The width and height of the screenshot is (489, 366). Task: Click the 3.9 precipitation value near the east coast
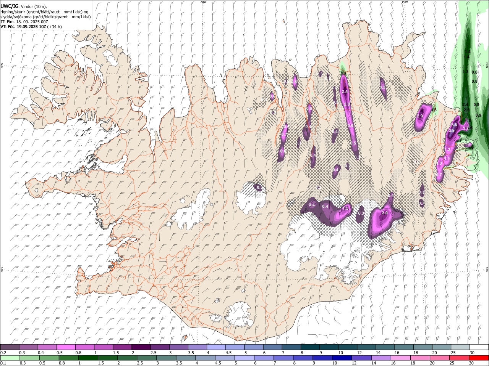(454, 125)
